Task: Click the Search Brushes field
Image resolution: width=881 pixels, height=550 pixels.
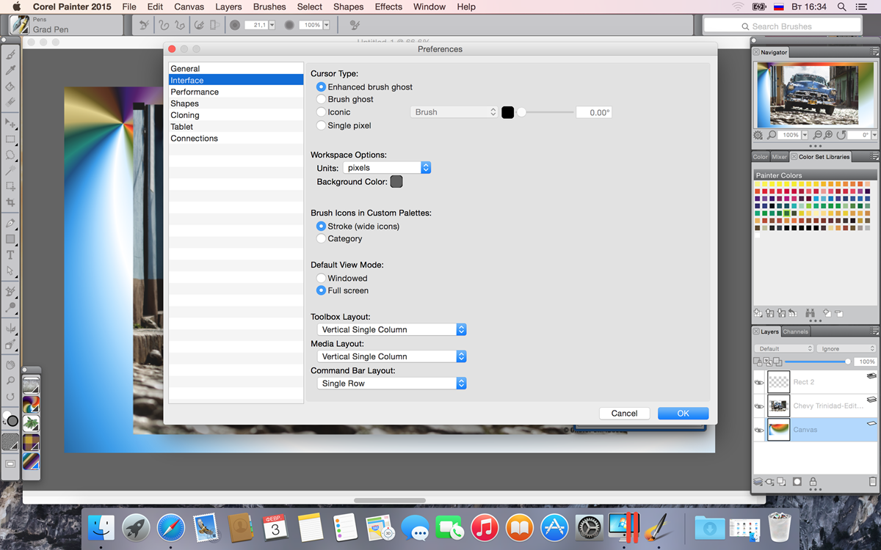Action: 782,26
